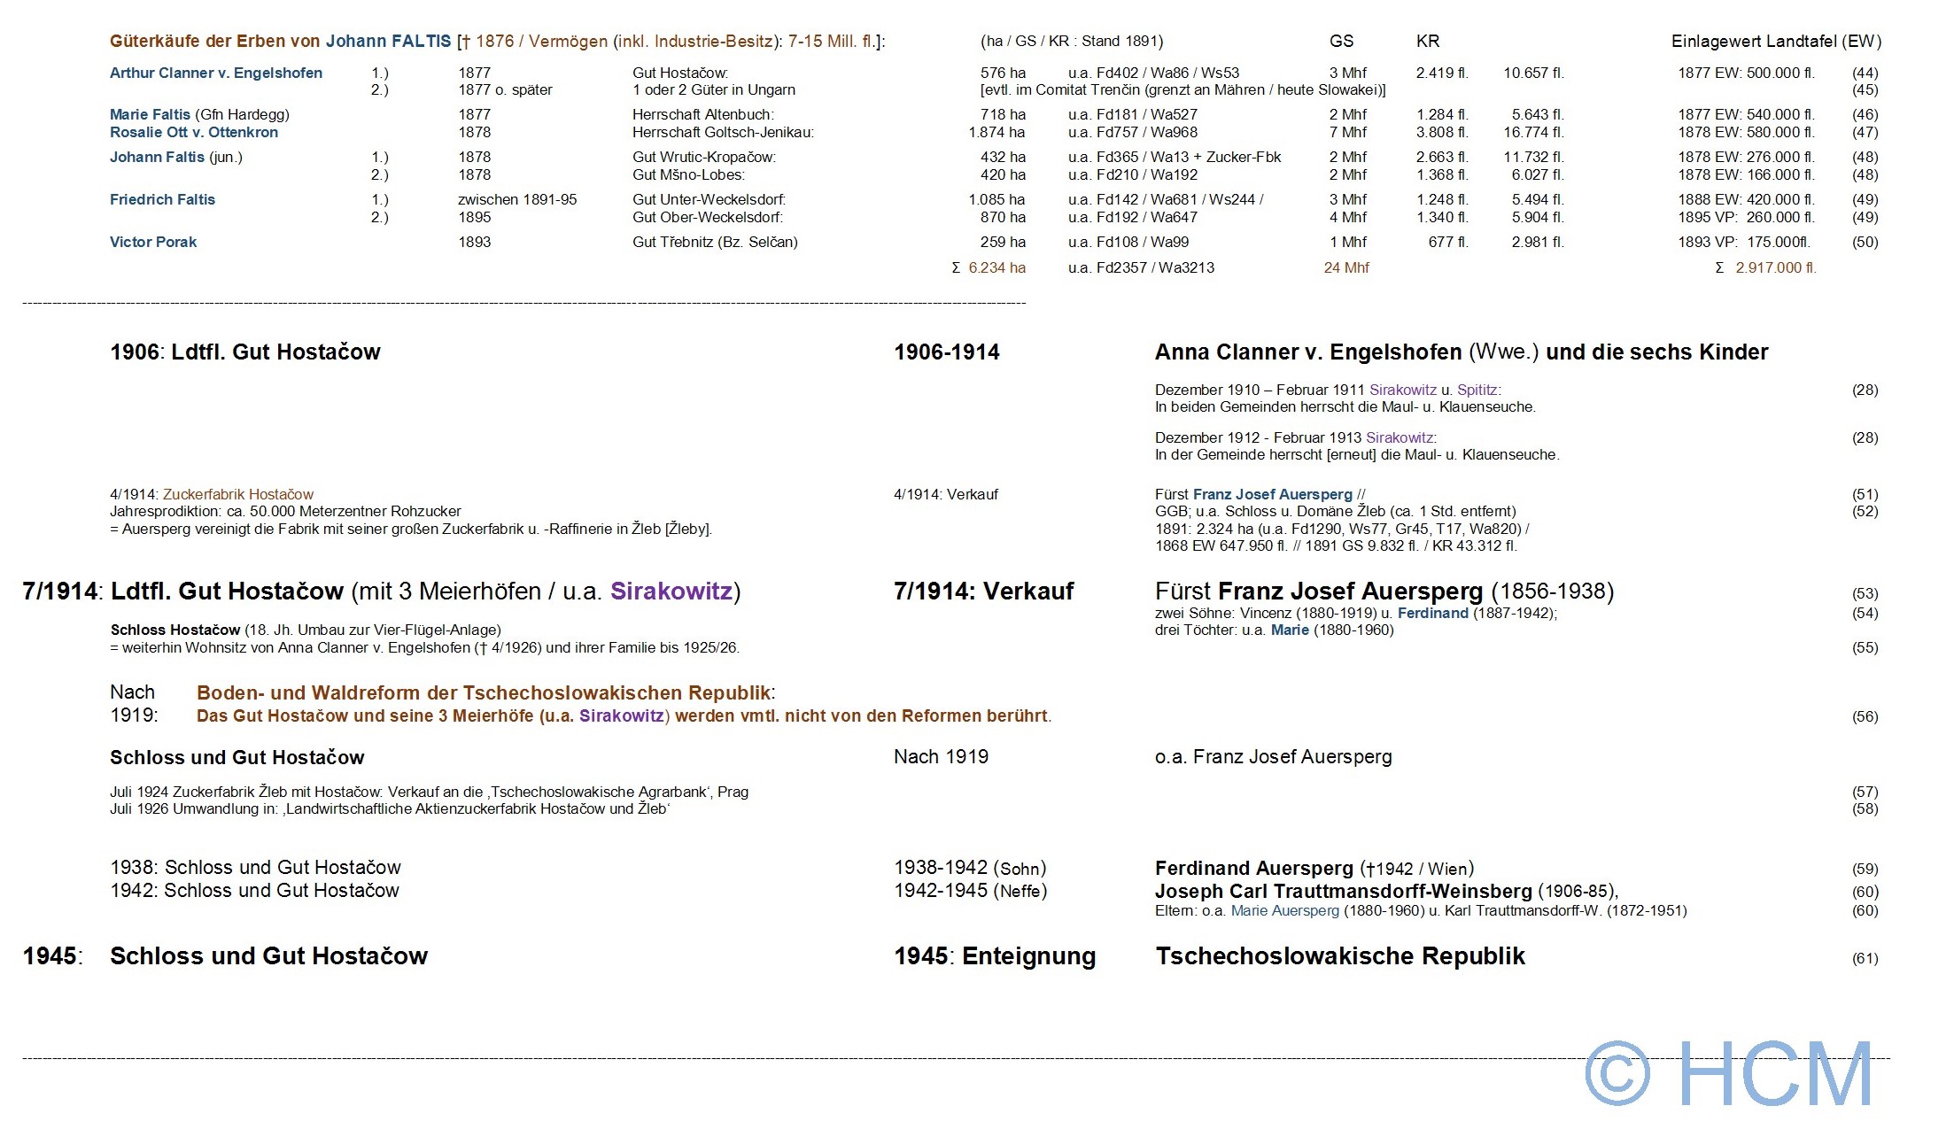
Task: Click purple Sirakowitz in 7/1914 heading
Action: point(671,592)
